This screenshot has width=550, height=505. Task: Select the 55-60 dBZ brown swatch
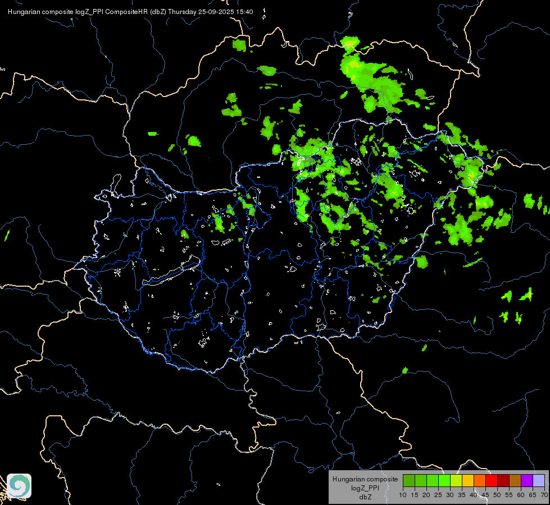pyautogui.click(x=515, y=480)
